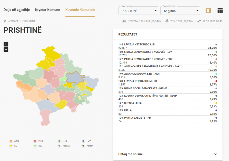
Task: Click the 10,36% percentage value
Action: tap(212, 70)
